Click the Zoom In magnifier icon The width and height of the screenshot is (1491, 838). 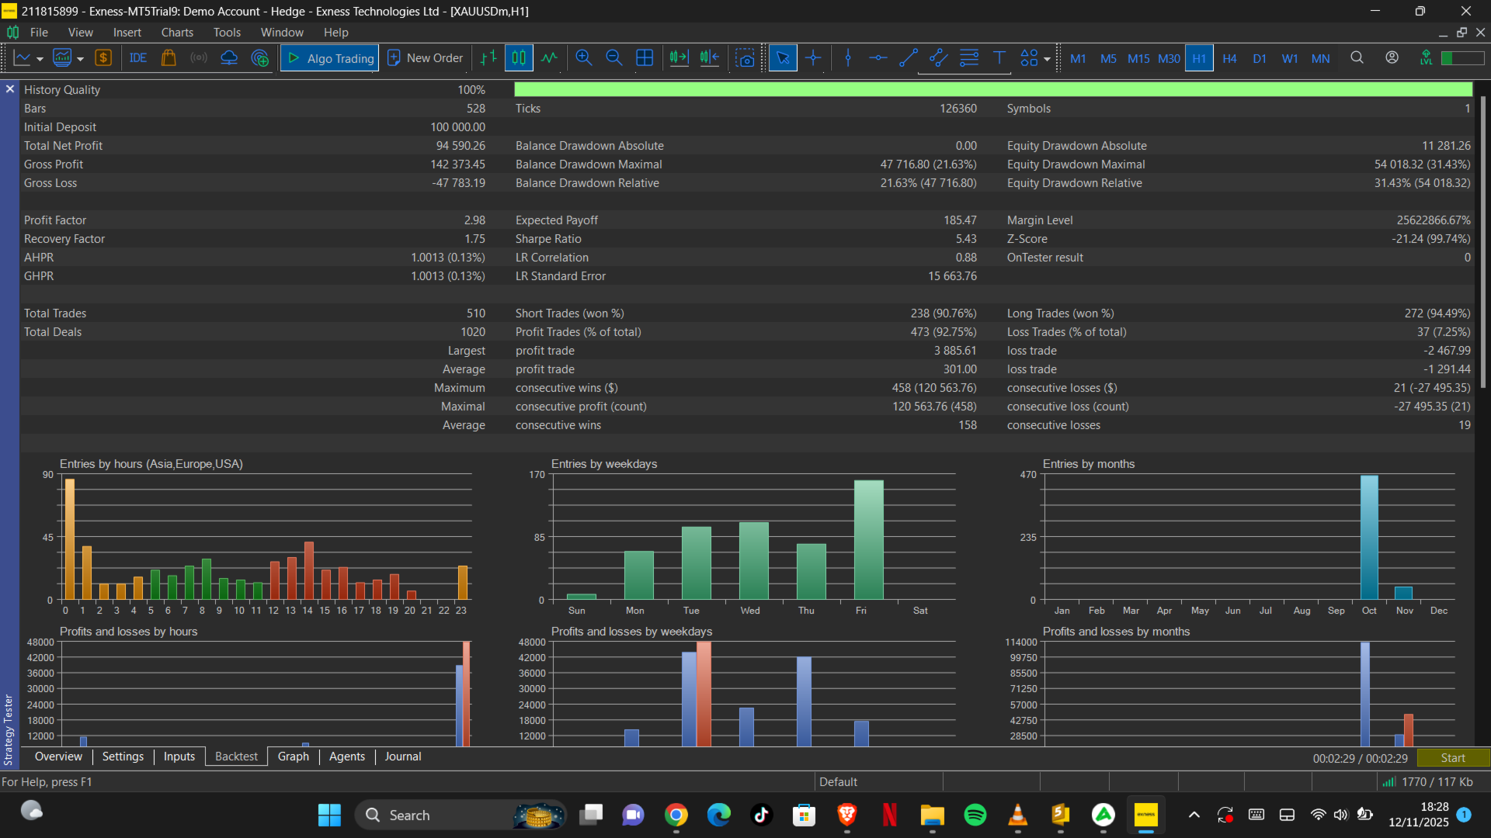tap(584, 58)
